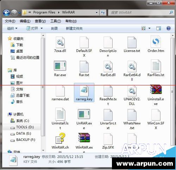Click the 新建文件夹 button
This screenshot has height=170, width=176.
coord(74,28)
